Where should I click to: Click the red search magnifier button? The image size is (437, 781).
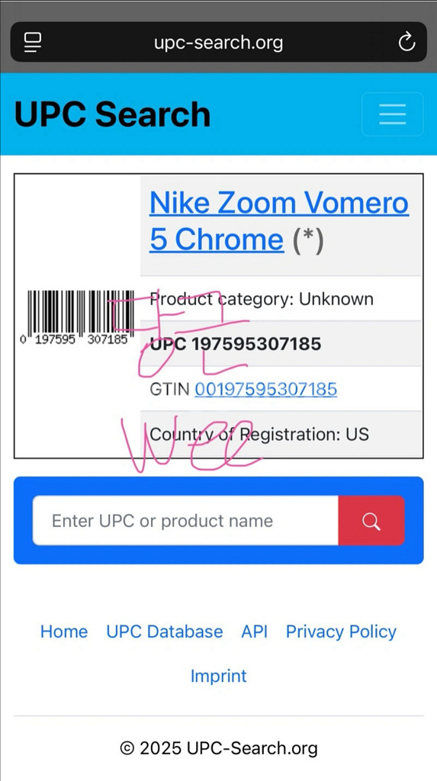371,520
